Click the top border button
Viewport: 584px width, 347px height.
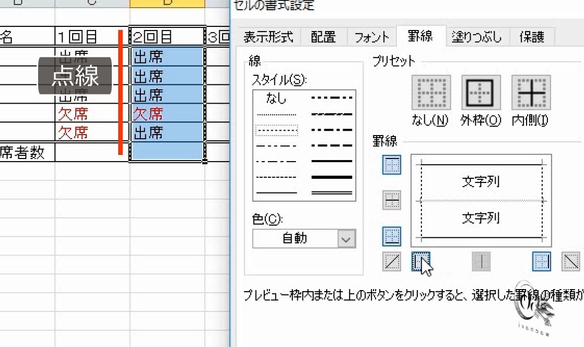[391, 166]
